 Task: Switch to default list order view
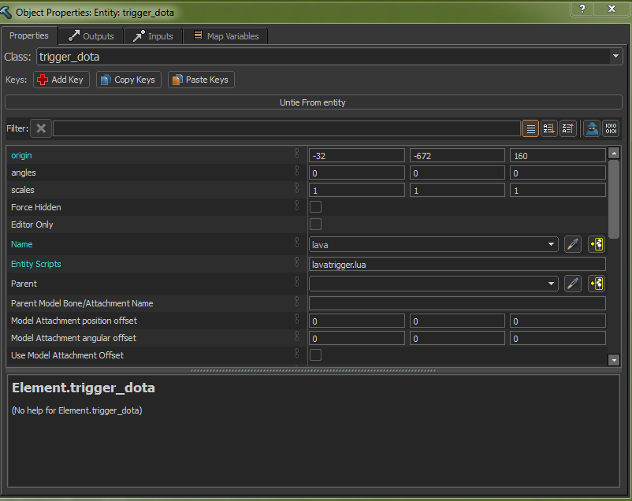[x=530, y=128]
